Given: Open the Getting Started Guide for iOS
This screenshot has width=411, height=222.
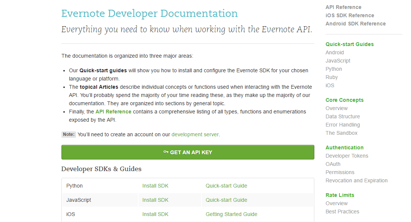Looking at the screenshot, I should (231, 214).
